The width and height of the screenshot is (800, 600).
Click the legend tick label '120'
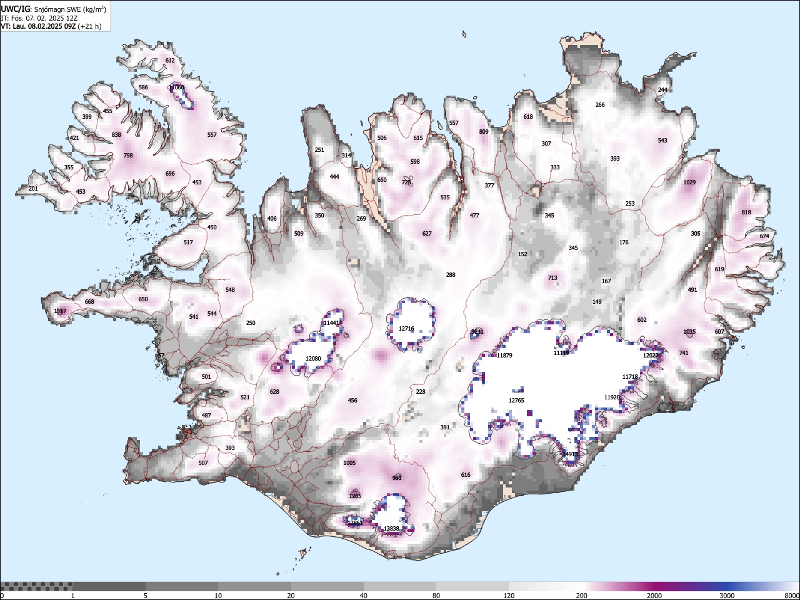click(509, 596)
